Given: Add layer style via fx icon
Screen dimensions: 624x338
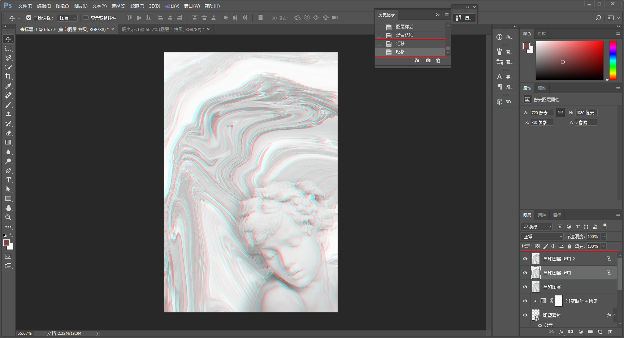Looking at the screenshot, I should click(561, 332).
